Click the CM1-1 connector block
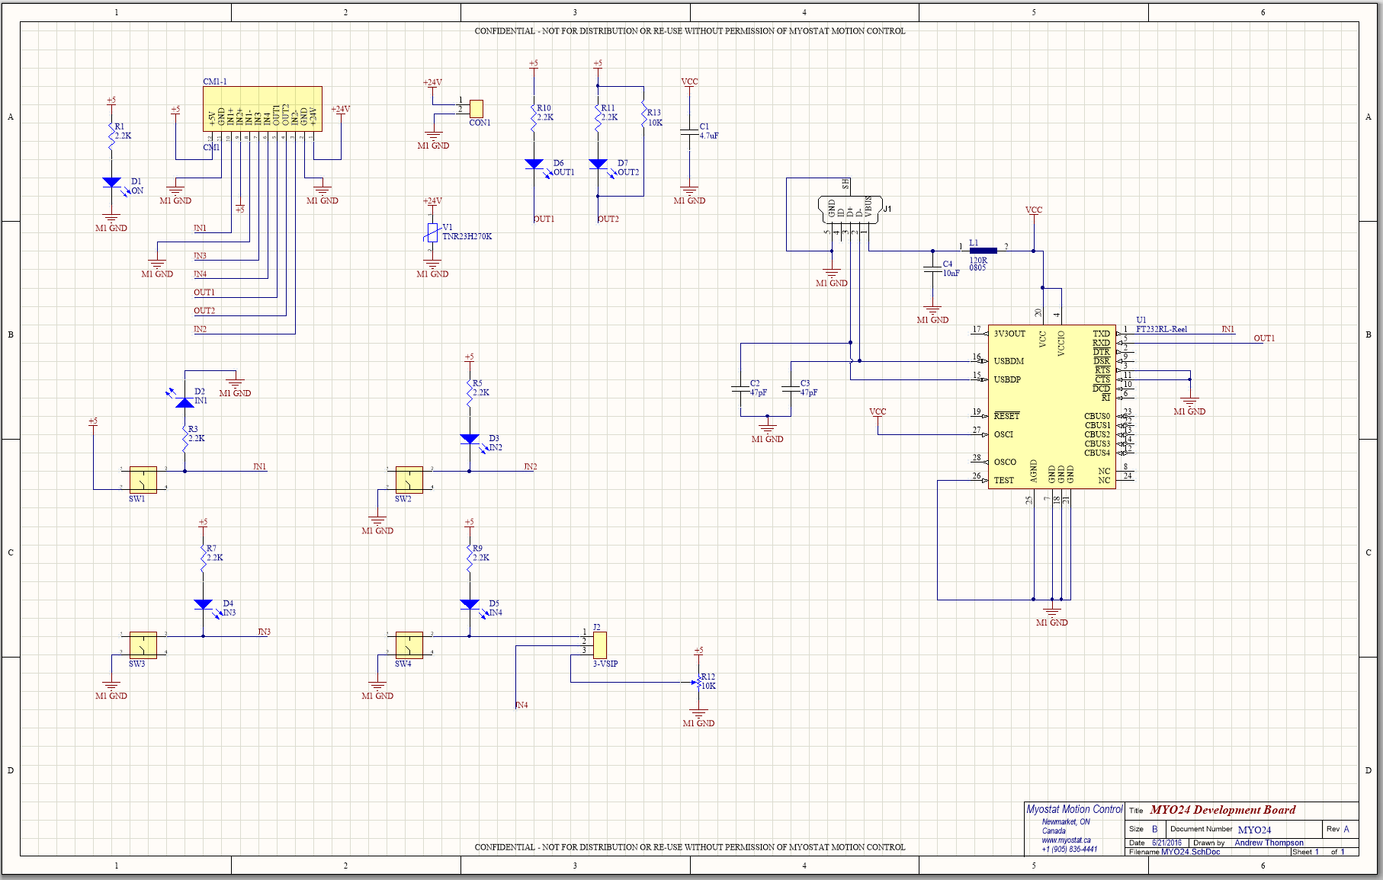This screenshot has width=1383, height=880. 262,109
